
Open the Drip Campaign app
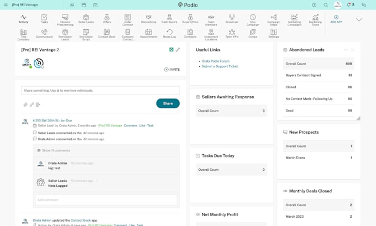253,20
